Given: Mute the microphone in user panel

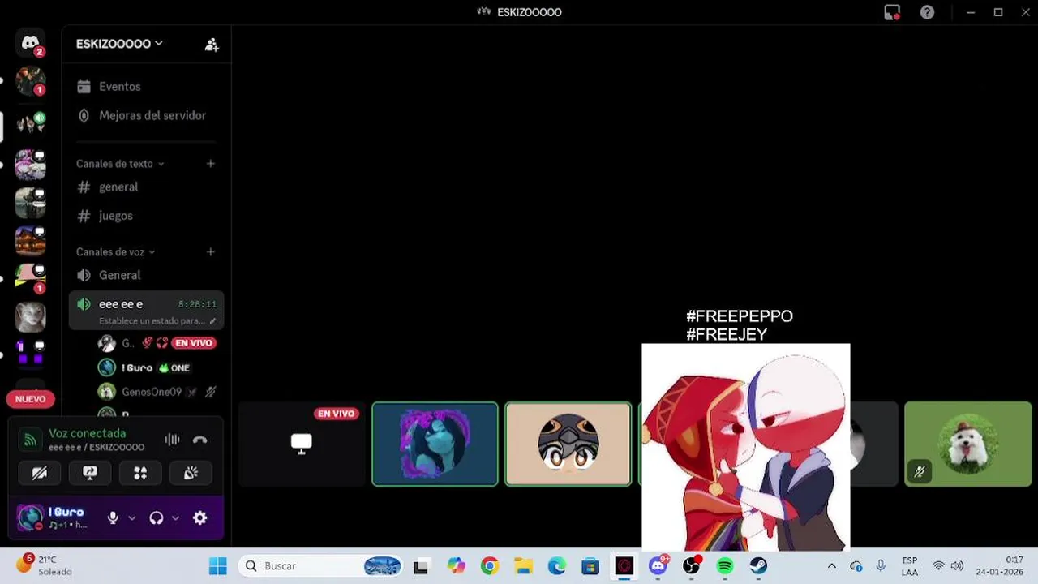Looking at the screenshot, I should [113, 517].
